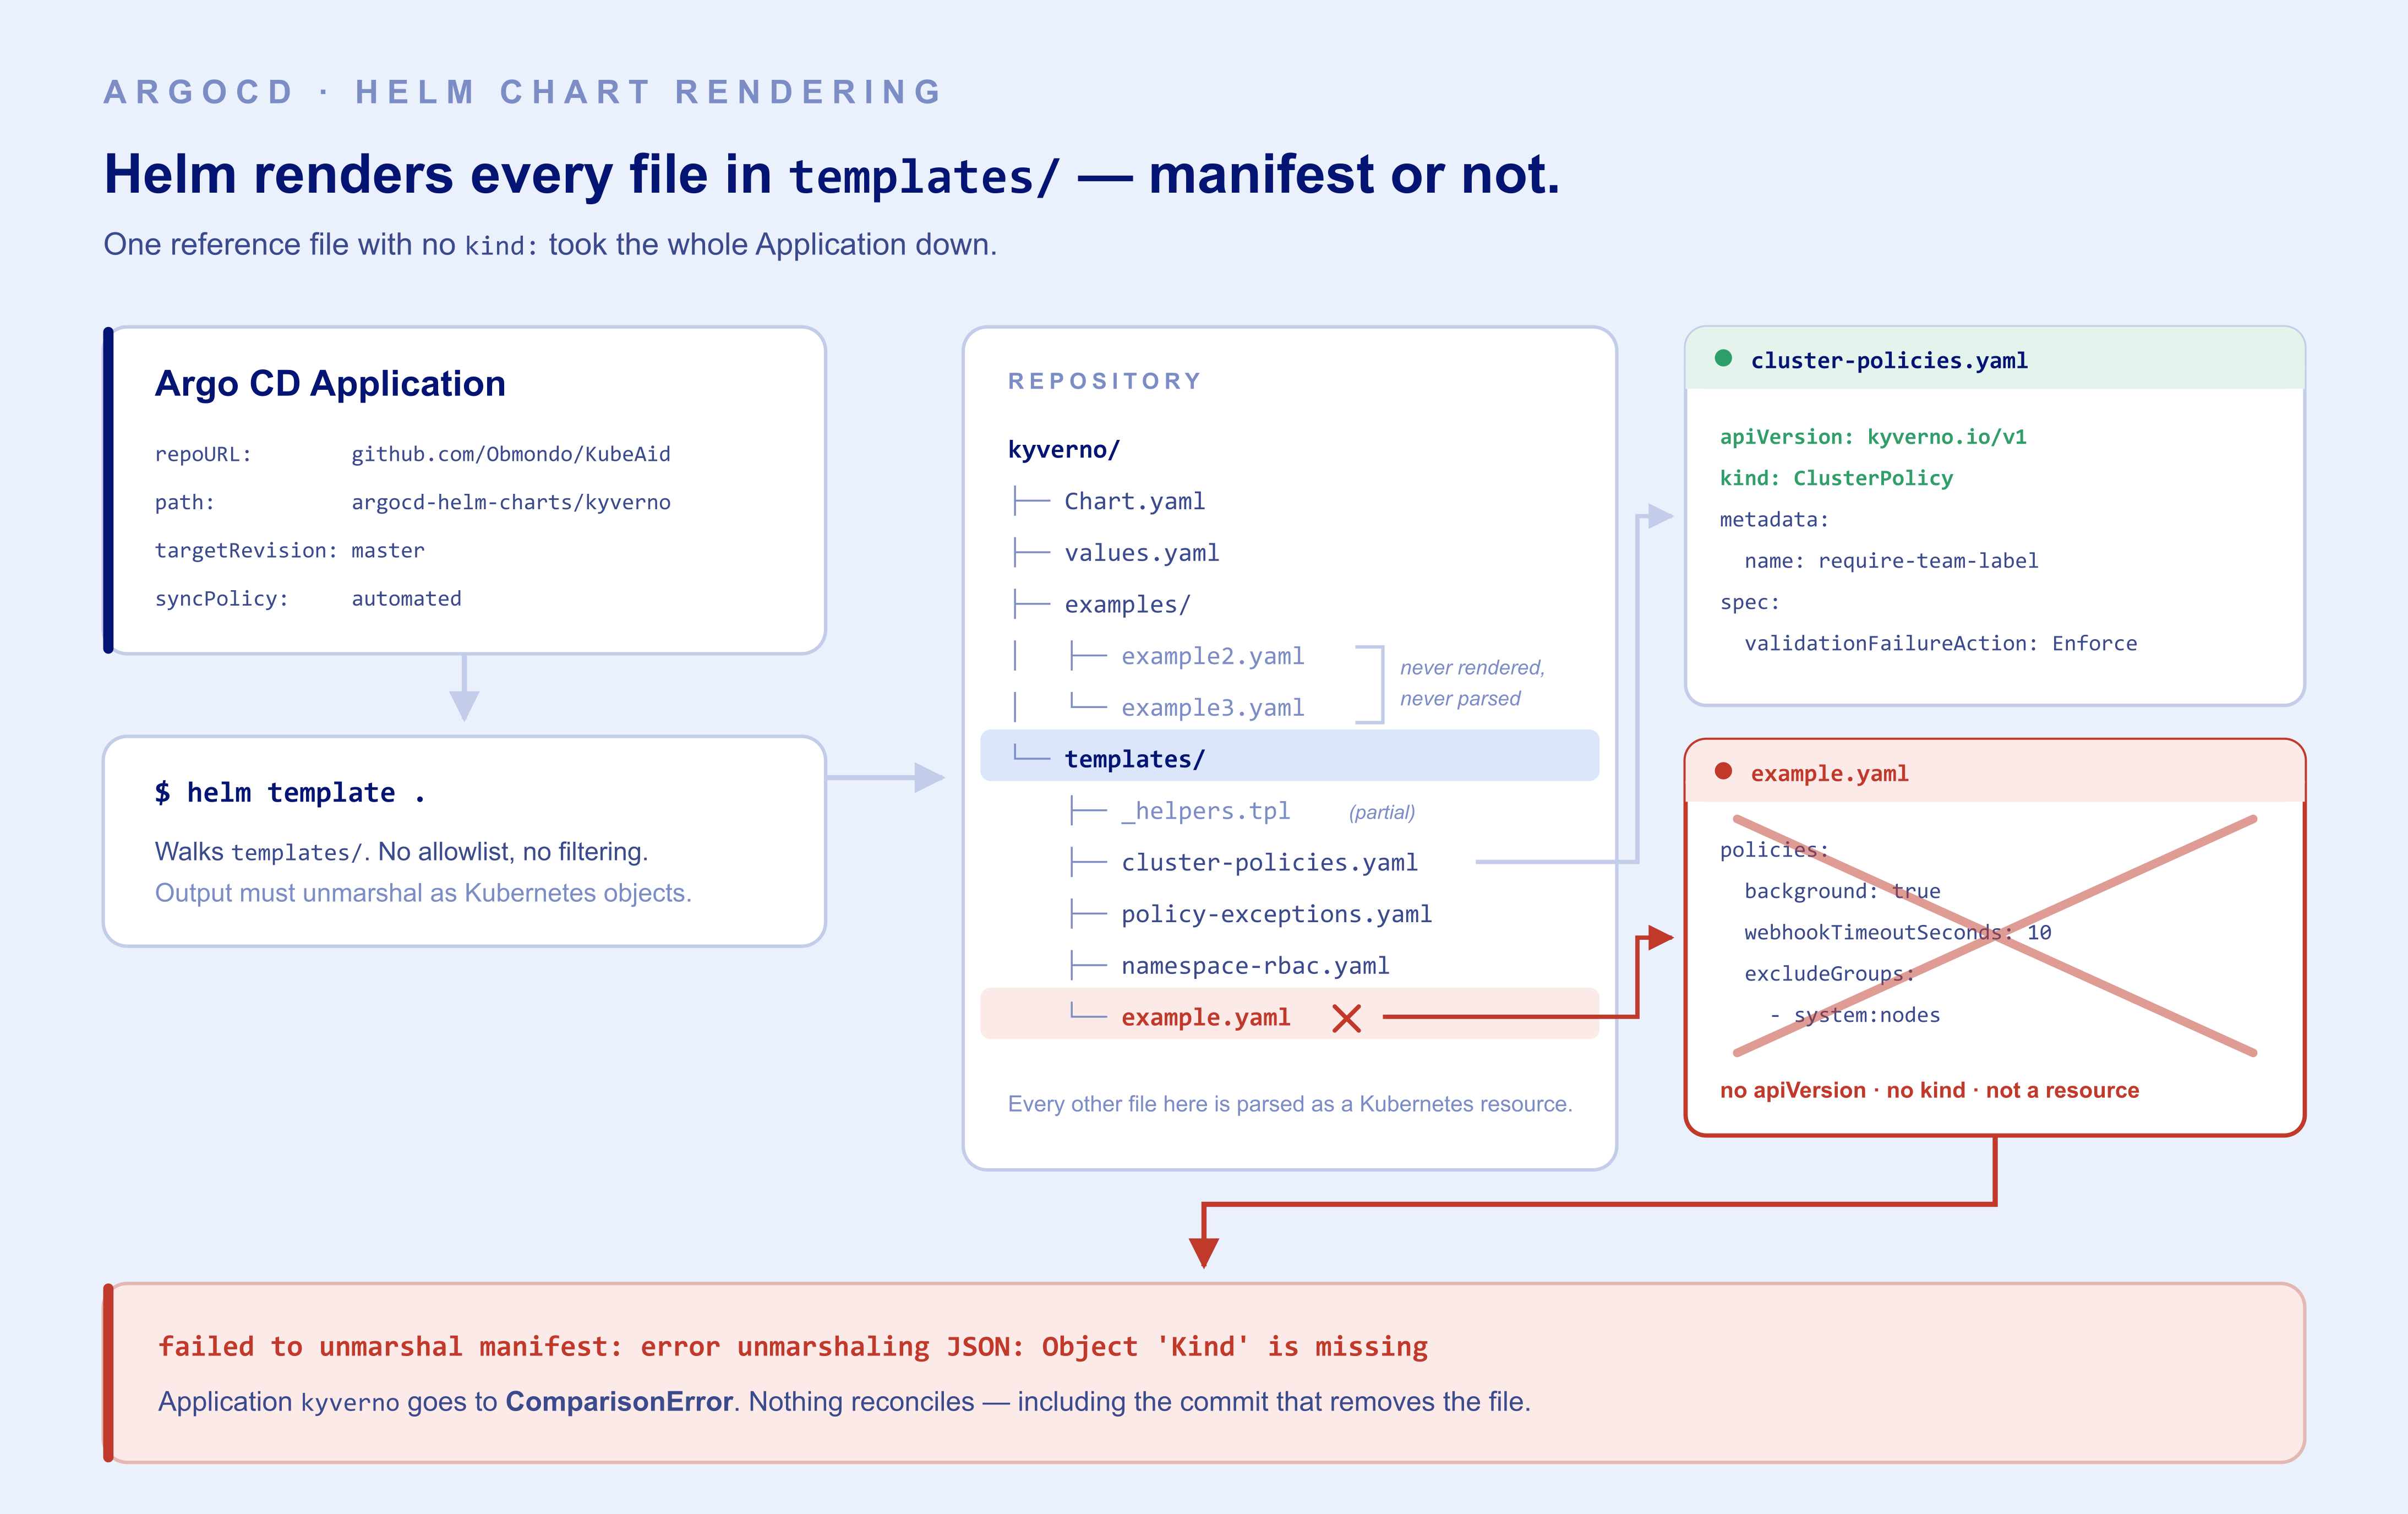Image resolution: width=2408 pixels, height=1514 pixels.
Task: Select _helpers.tpl in templates folder
Action: [1205, 811]
